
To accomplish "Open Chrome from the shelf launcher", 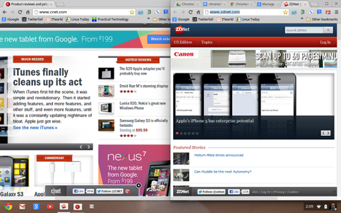I will (9, 206).
